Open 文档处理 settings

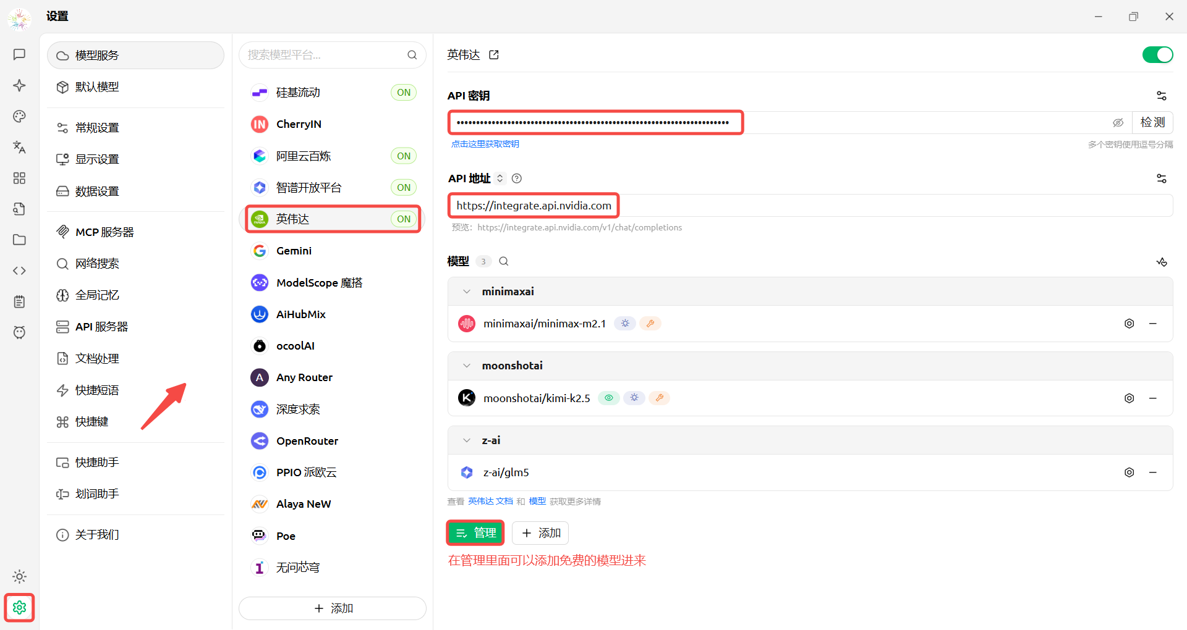(x=135, y=359)
